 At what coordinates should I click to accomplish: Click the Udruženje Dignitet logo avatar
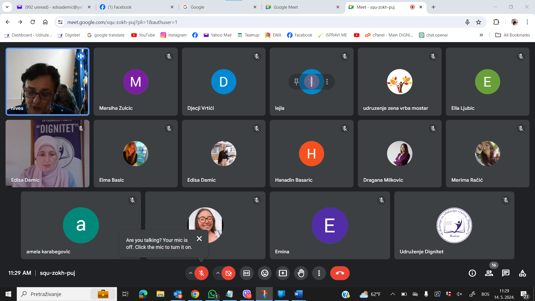pos(454,225)
